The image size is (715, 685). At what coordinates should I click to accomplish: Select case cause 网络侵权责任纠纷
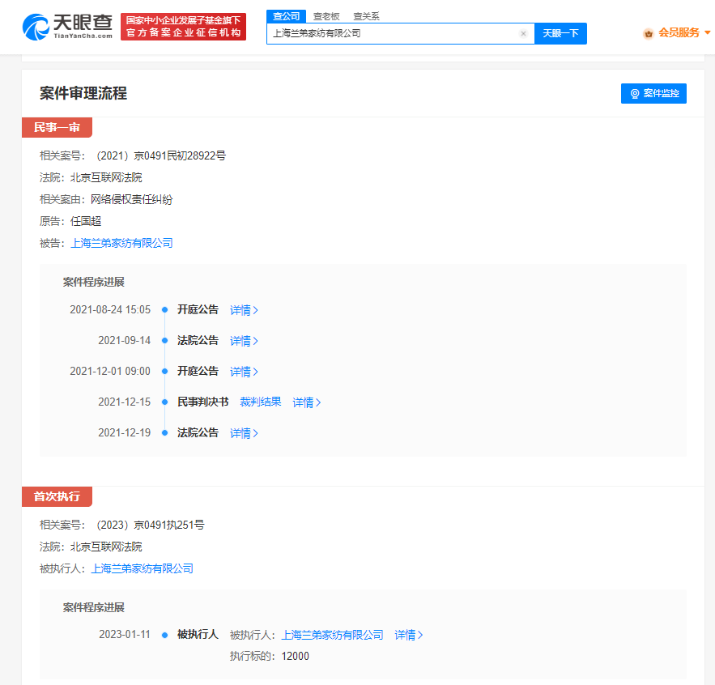click(x=132, y=199)
